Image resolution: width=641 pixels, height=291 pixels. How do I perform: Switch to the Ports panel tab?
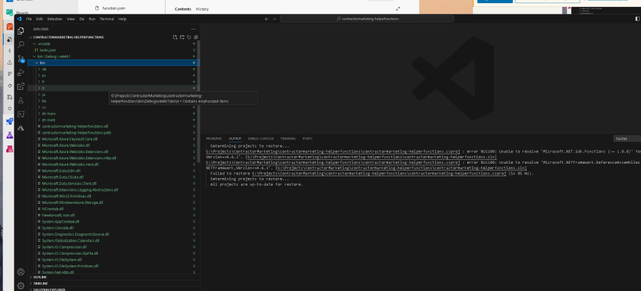click(x=307, y=139)
